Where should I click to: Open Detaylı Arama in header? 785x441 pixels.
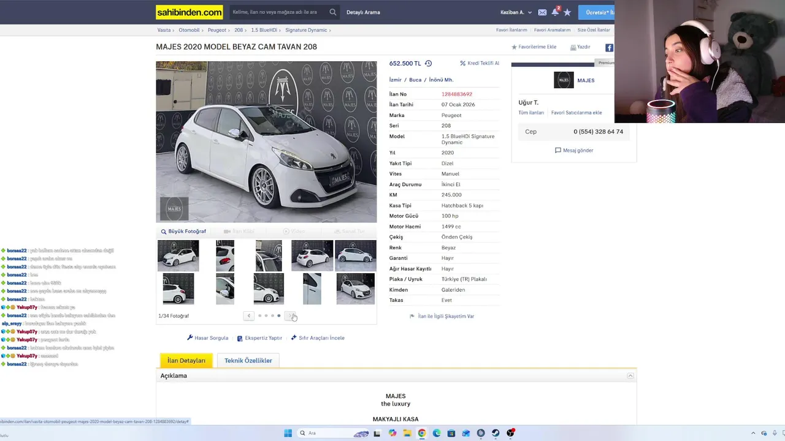click(363, 12)
